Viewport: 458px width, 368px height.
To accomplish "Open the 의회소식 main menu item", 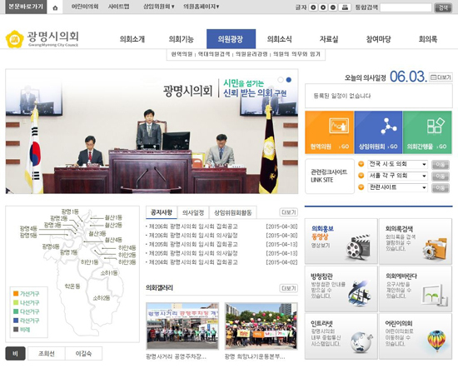I will tap(279, 39).
